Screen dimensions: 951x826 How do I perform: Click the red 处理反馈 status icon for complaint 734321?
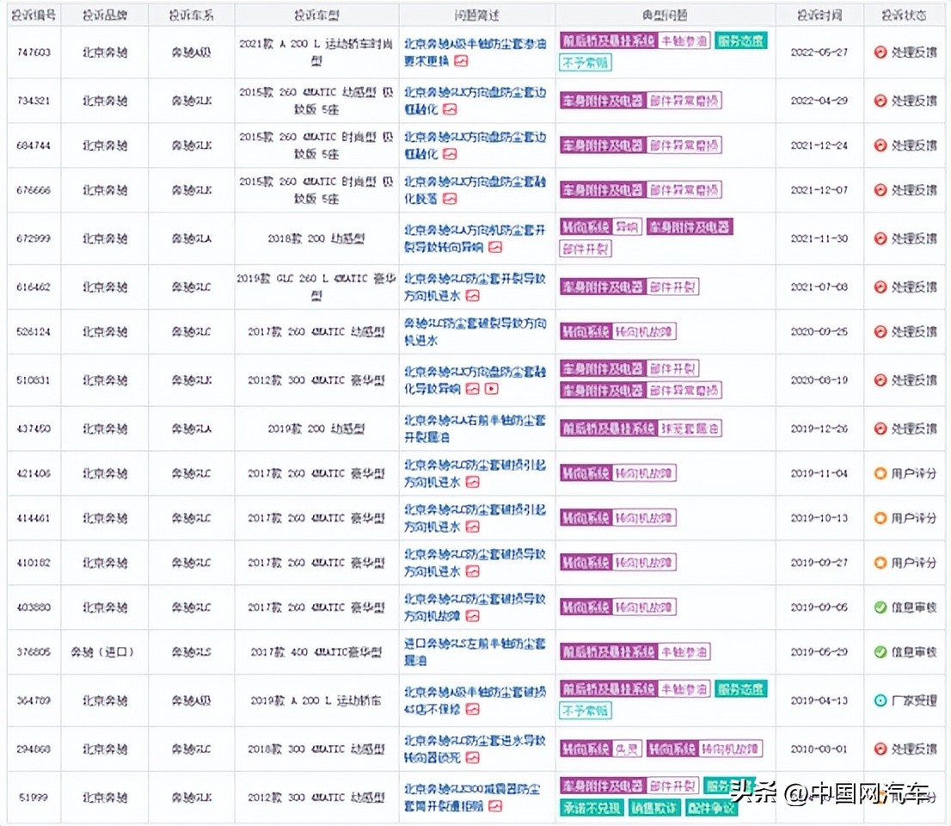pos(879,101)
